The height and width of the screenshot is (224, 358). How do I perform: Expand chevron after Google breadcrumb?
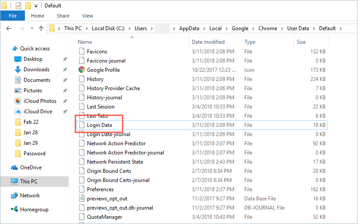click(x=253, y=28)
